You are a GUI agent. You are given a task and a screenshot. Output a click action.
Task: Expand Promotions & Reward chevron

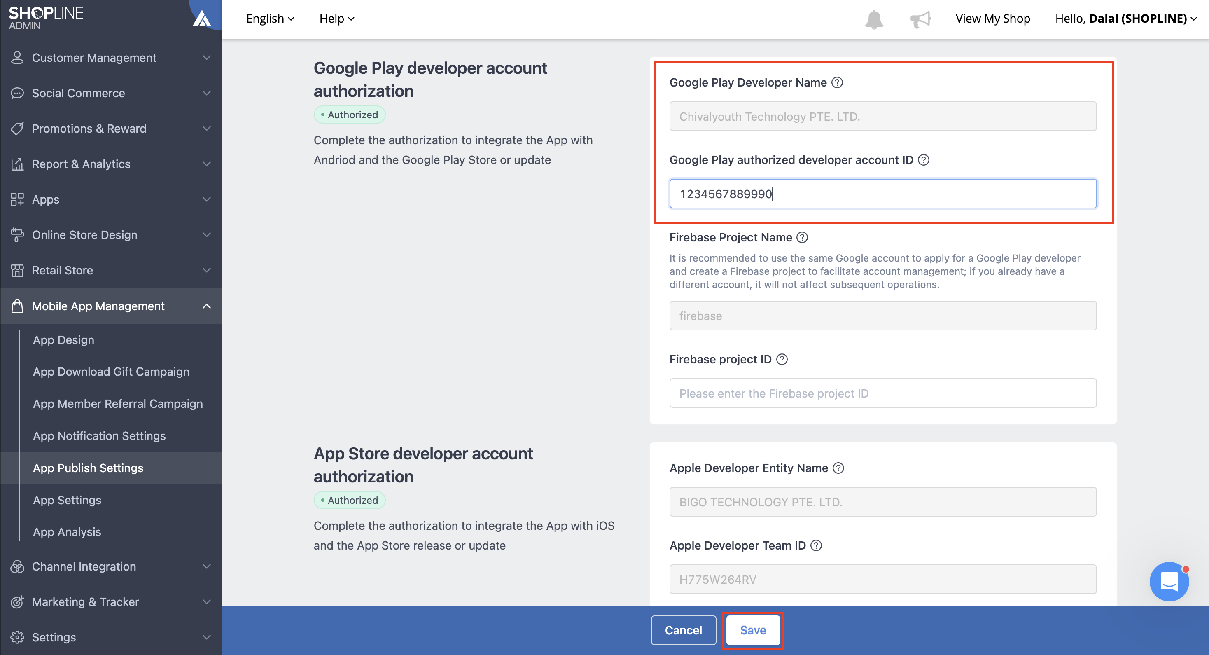[x=206, y=128]
